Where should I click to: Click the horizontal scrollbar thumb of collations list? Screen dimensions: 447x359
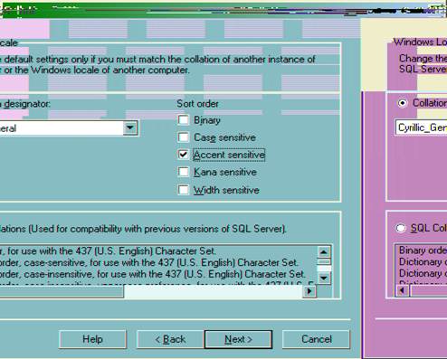[x=62, y=291]
